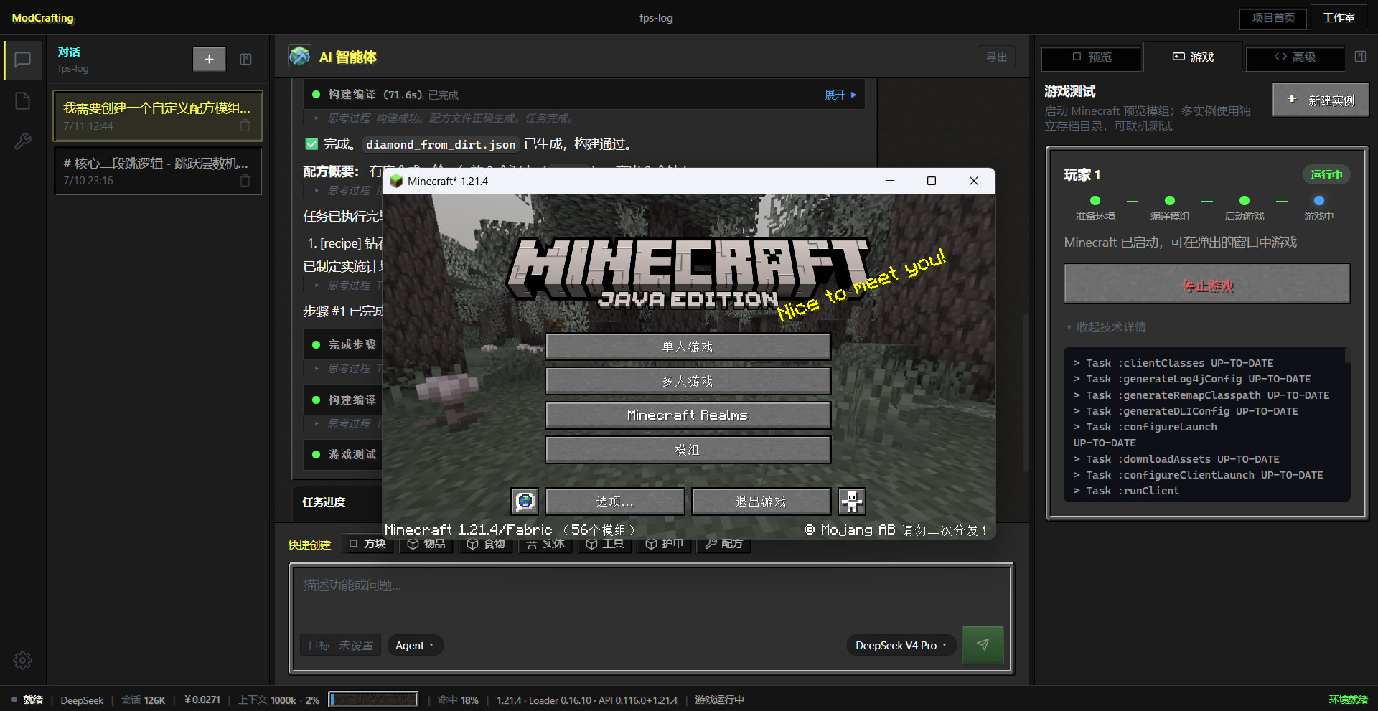The image size is (1378, 711).
Task: Collapse the right panel using top-right icon
Action: (x=1360, y=57)
